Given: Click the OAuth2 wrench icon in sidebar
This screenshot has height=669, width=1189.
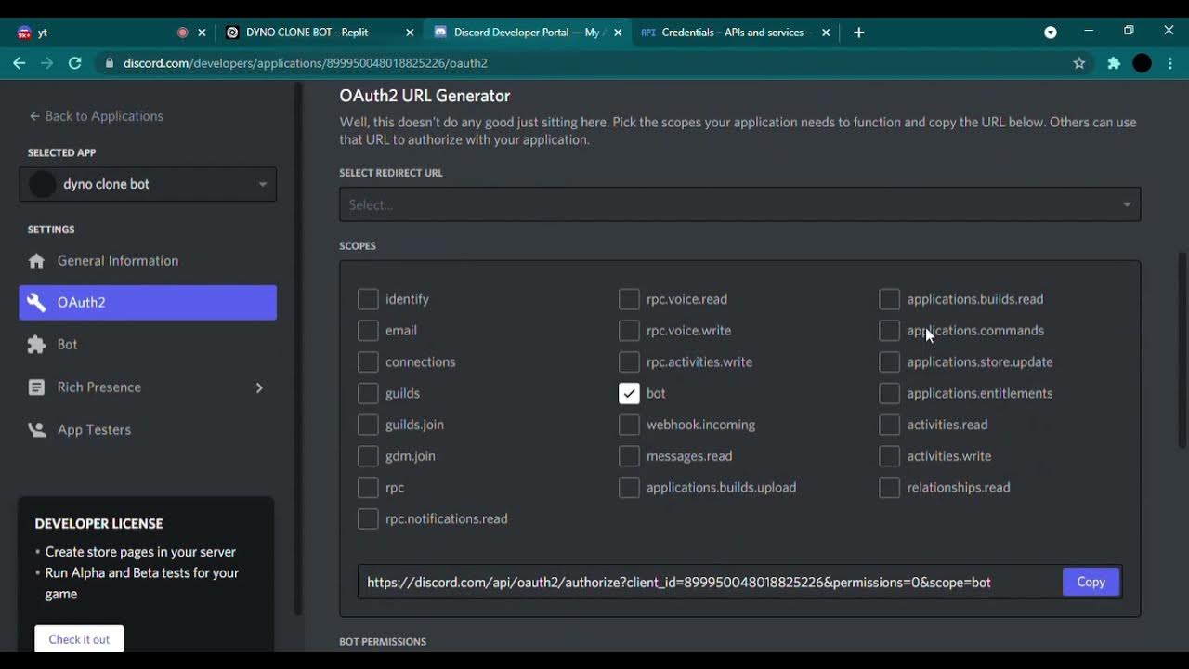Looking at the screenshot, I should coord(36,303).
